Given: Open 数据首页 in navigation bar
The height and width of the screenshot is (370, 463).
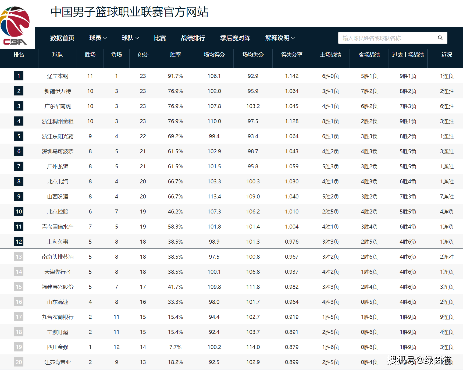Looking at the screenshot, I should click(62, 38).
